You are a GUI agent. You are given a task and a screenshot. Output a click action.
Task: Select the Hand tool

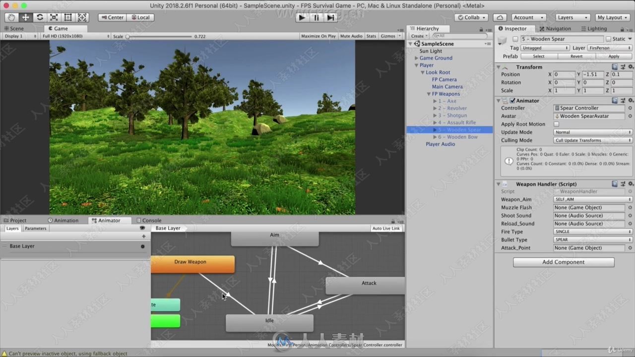pos(11,17)
